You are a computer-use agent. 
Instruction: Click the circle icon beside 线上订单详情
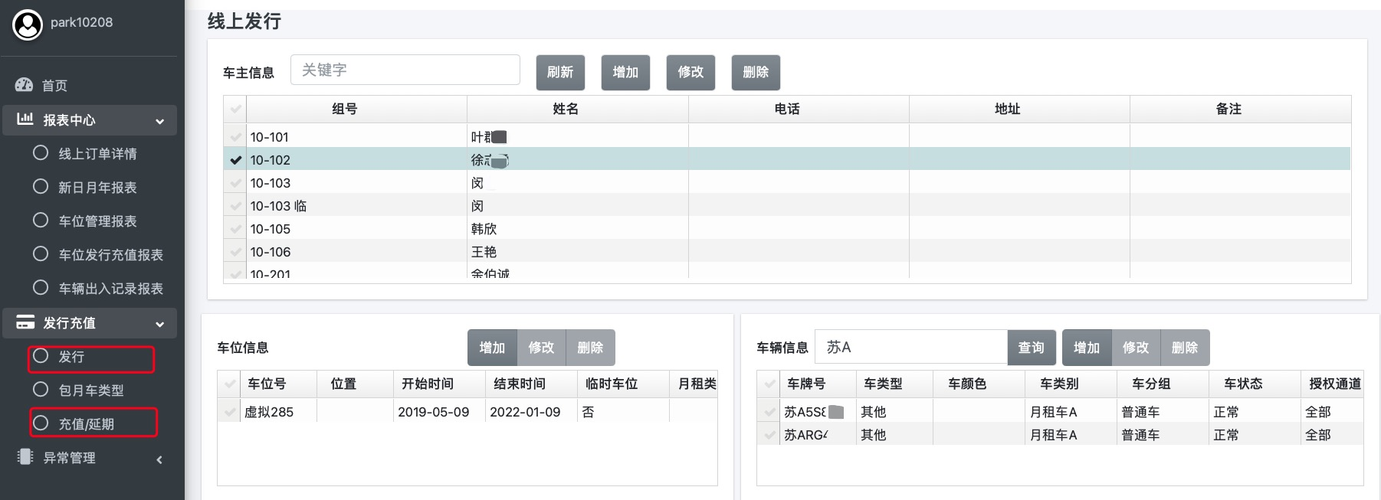tap(41, 153)
